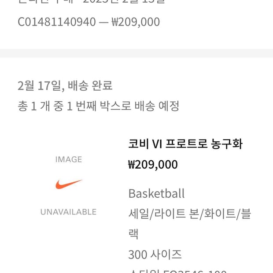Image resolution: width=273 pixels, height=273 pixels.
Task: Click the partially hidden style code line
Action: 177,270
